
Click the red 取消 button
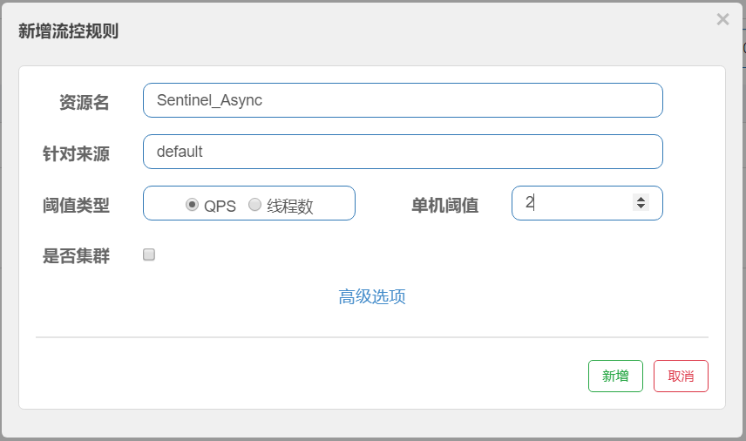[681, 377]
